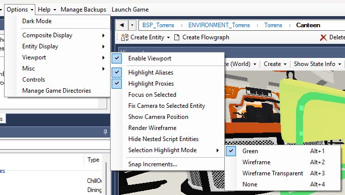Click the red Delete X icon
Viewport: 345px width, 195px height.
pyautogui.click(x=323, y=38)
